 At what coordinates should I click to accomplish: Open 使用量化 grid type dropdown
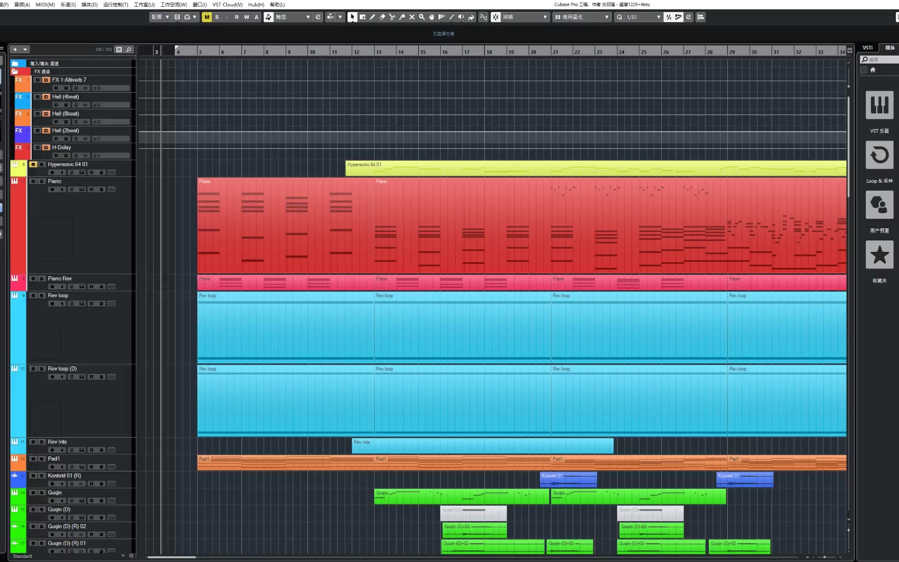(582, 17)
